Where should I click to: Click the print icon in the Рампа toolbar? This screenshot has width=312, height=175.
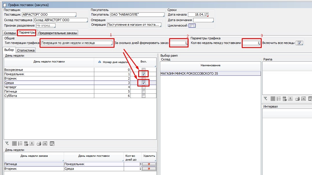(x=297, y=99)
